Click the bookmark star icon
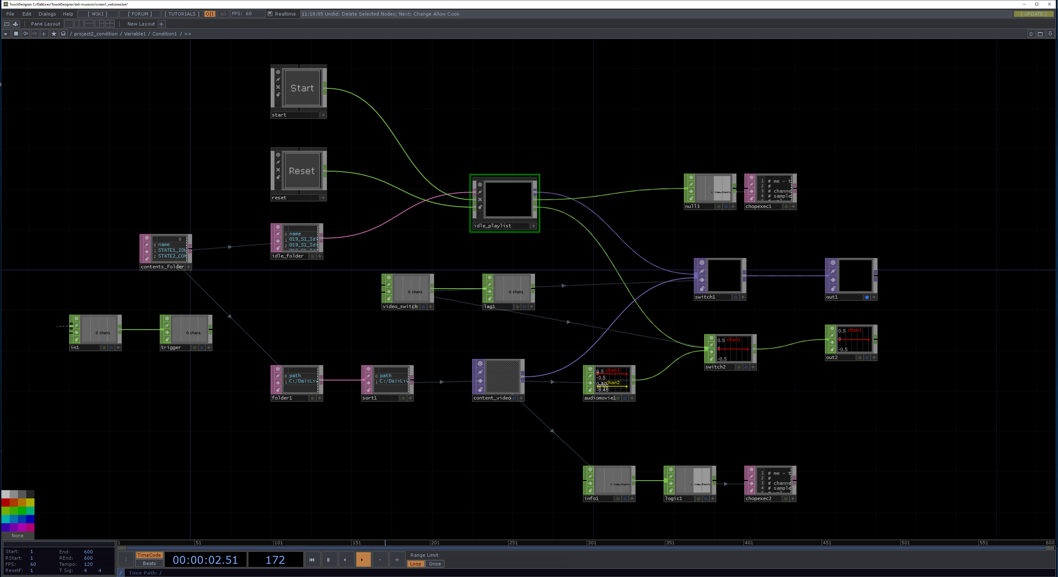The width and height of the screenshot is (1058, 577). (54, 34)
